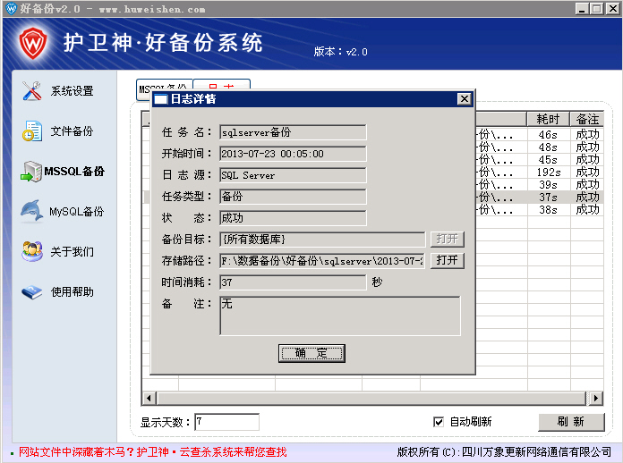Viewport: 623px width, 463px height.
Task: Click disabled 打开 button next to 备份目标
Action: [x=448, y=239]
